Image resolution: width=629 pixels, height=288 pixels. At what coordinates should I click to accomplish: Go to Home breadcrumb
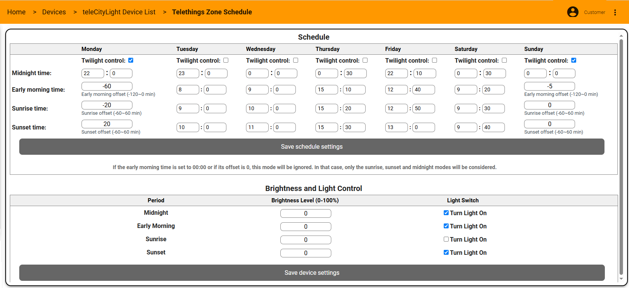16,12
